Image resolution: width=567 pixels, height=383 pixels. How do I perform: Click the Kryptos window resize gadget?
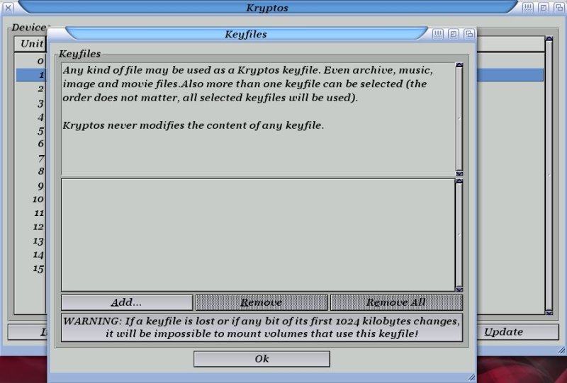(561, 350)
